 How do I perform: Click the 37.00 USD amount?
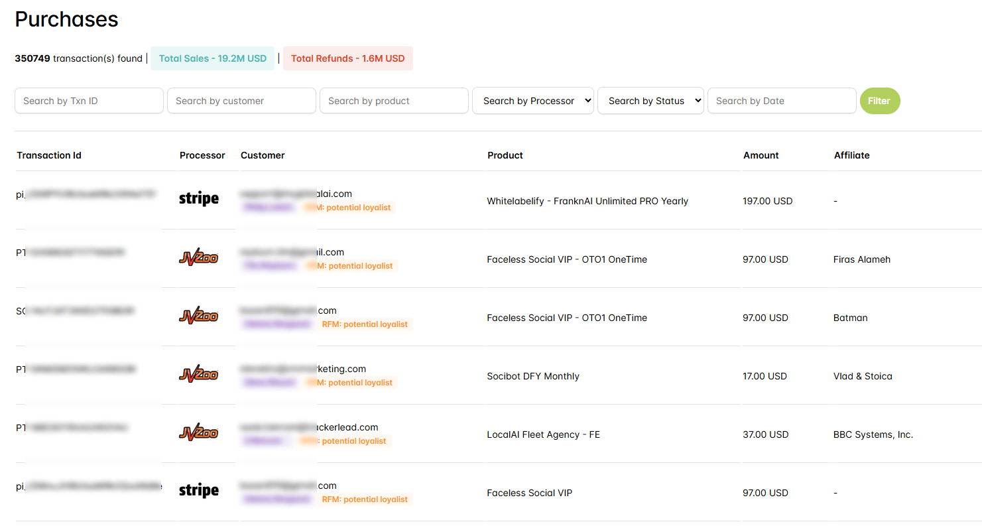[x=766, y=434]
